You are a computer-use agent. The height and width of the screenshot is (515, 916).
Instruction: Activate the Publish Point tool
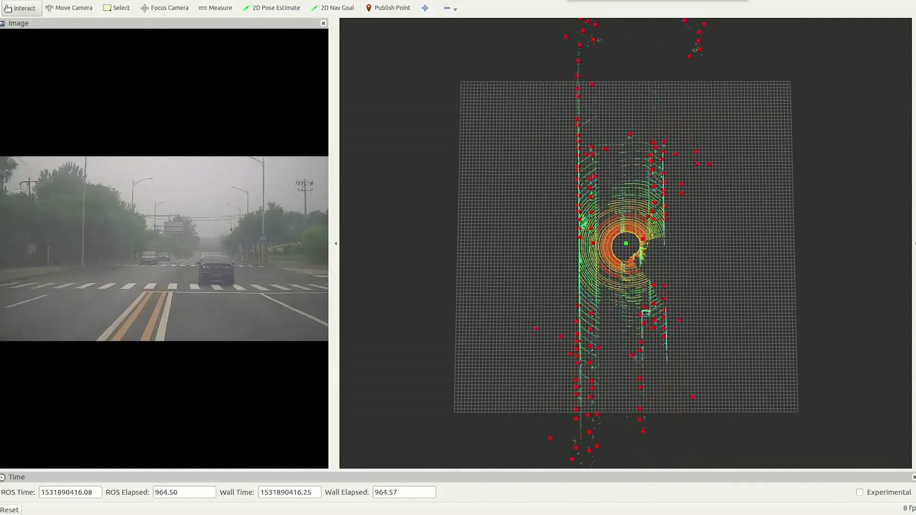[x=388, y=8]
